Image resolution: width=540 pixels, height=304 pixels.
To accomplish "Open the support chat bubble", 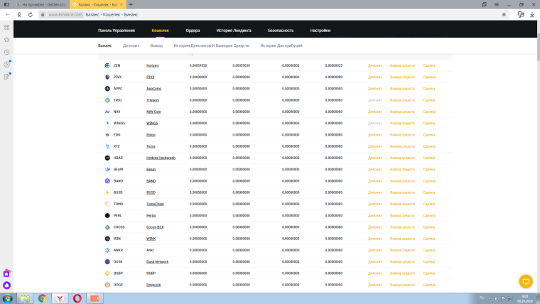I will 526,281.
